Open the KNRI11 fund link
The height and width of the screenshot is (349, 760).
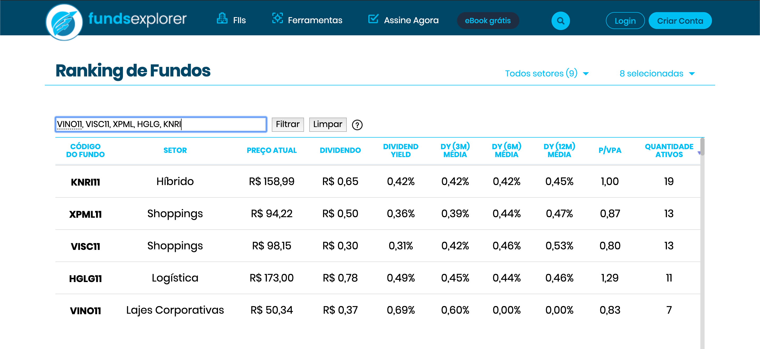click(x=85, y=182)
